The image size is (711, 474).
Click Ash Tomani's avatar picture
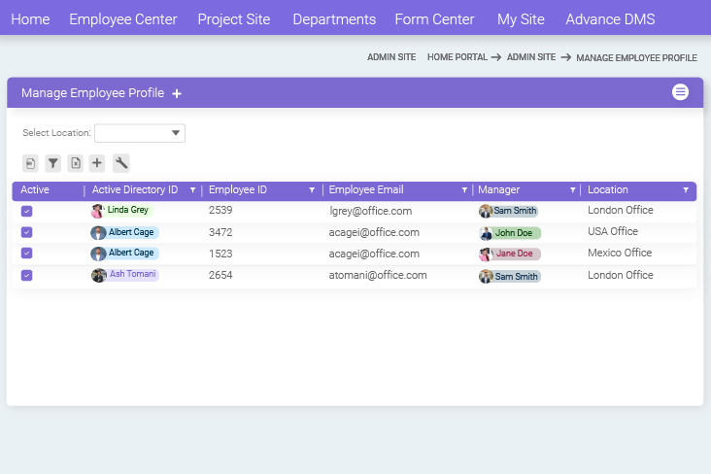pos(98,275)
